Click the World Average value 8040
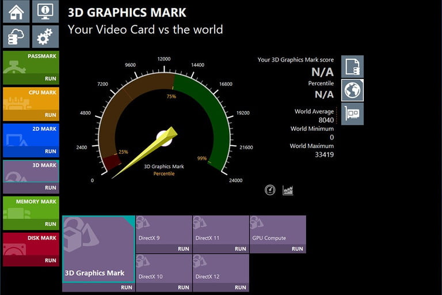The width and height of the screenshot is (442, 295). pos(326,120)
